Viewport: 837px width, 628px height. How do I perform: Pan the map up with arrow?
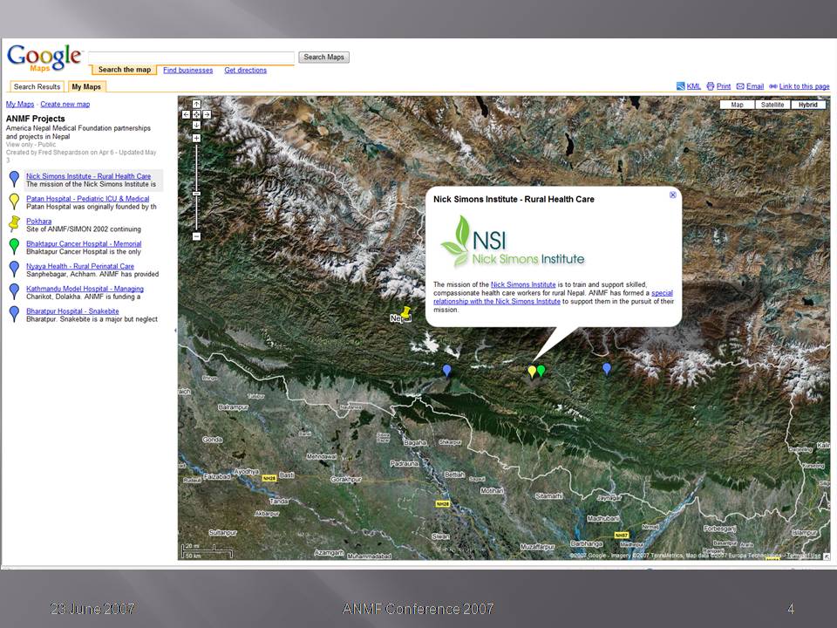point(196,104)
